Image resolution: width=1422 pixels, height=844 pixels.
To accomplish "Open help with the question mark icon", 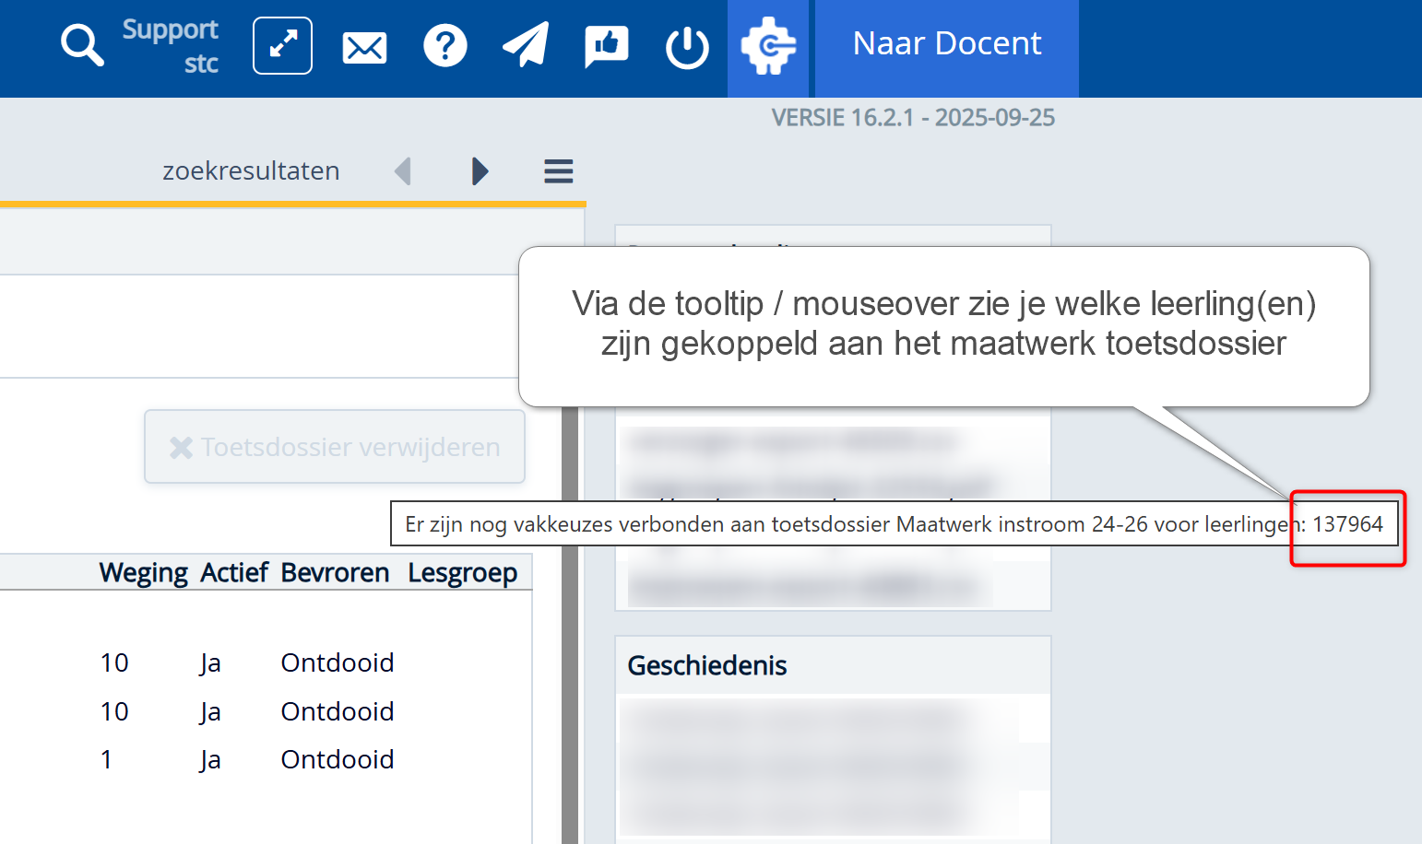I will (444, 45).
